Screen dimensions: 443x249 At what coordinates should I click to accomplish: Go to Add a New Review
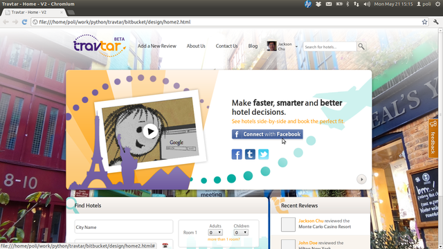click(x=157, y=46)
